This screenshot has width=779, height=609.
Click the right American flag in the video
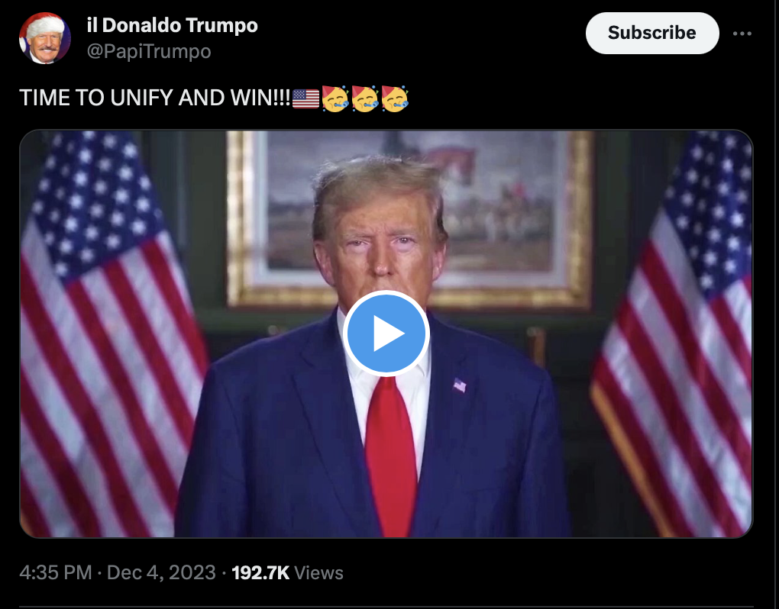671,333
